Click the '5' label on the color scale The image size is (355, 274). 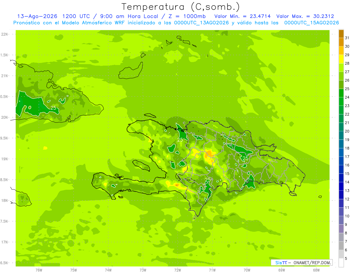[x=346, y=258]
